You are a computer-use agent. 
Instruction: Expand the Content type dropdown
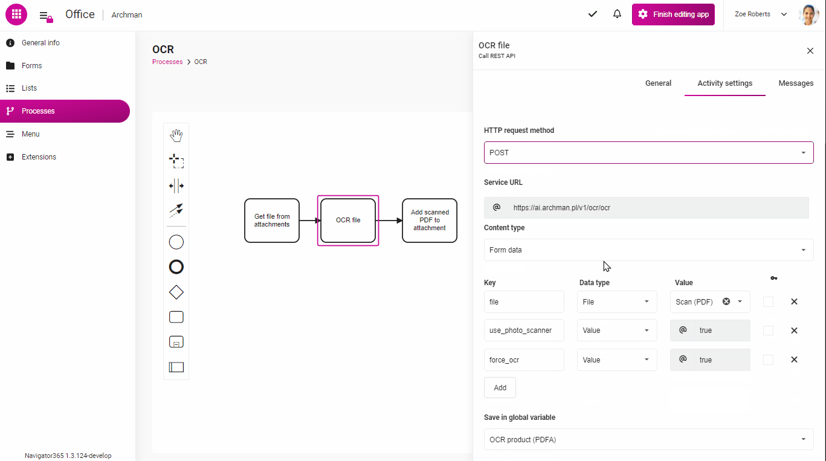pyautogui.click(x=648, y=250)
